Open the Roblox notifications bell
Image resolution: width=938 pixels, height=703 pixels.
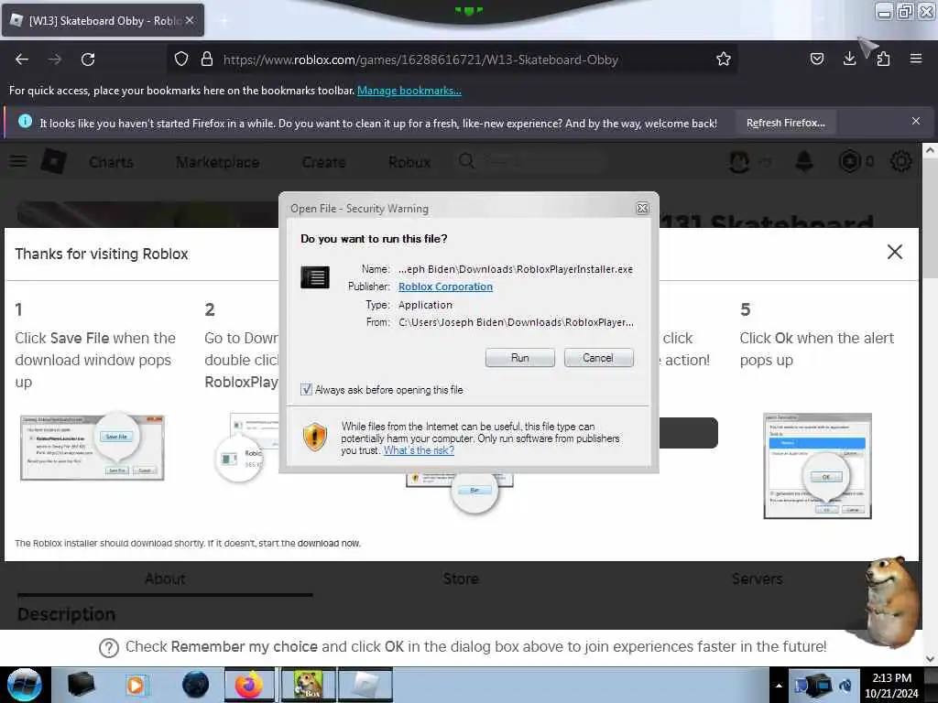click(x=804, y=161)
